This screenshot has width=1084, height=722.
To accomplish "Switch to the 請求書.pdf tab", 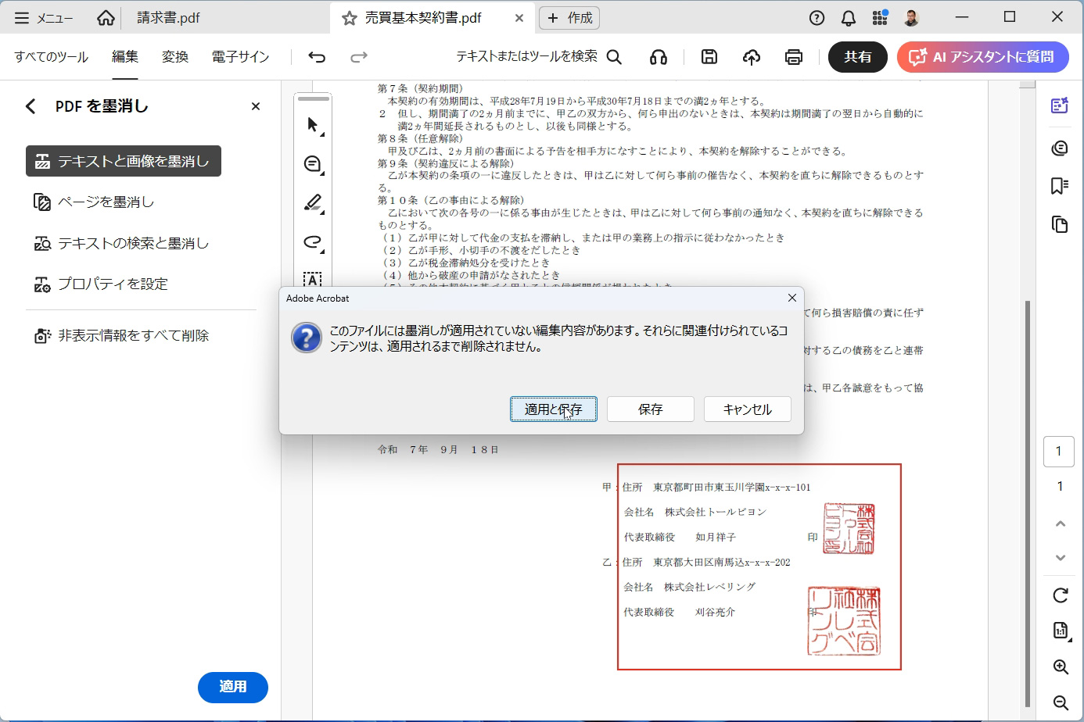I will pyautogui.click(x=168, y=18).
